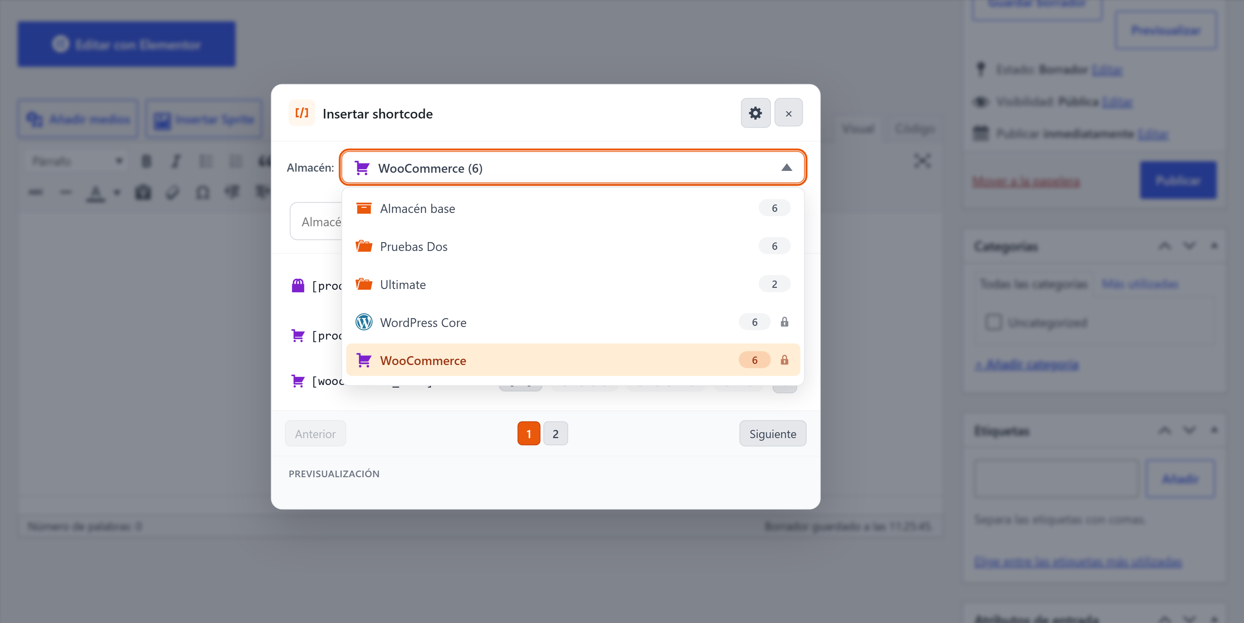Click the lock icon on WordPress Core
This screenshot has width=1244, height=623.
point(784,322)
